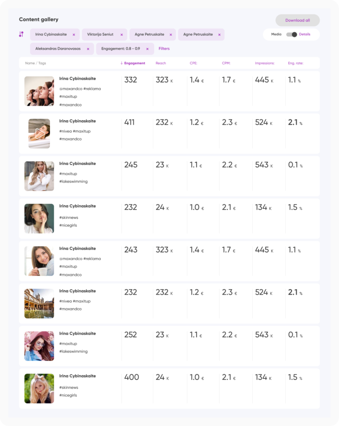Click the sort/filter icon beside filter chips
Image resolution: width=339 pixels, height=426 pixels.
point(21,34)
